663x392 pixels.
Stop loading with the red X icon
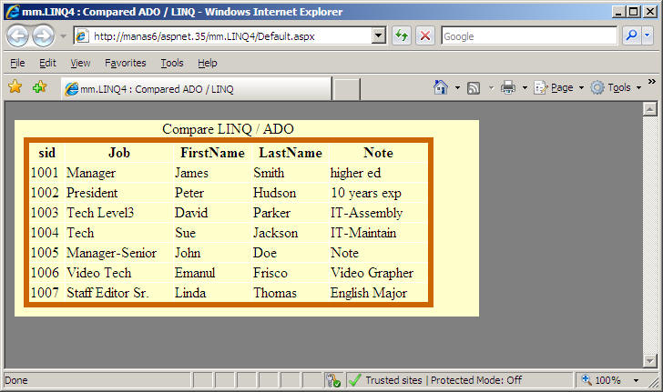point(424,35)
